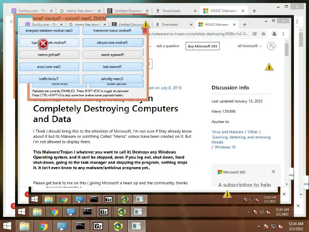This screenshot has height=232, width=309.
Task: Open Chrome on the bottom-most taskbar
Action: [x=43, y=226]
